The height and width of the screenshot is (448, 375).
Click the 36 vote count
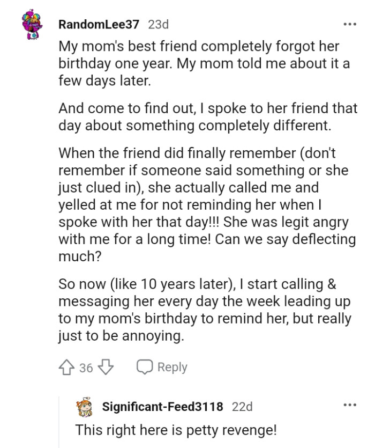[79, 367]
